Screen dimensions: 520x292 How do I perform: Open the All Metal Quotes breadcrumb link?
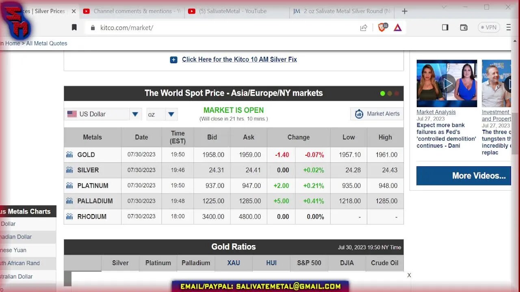[x=47, y=43]
